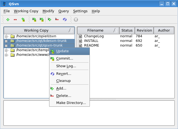Select Show Log... from context menu
This screenshot has width=178, height=129.
pyautogui.click(x=69, y=66)
